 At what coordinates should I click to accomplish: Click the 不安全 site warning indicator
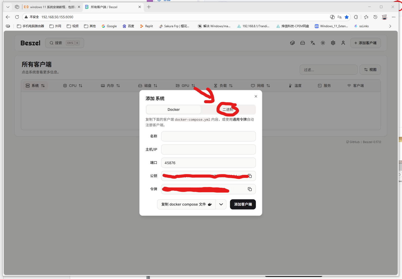pyautogui.click(x=32, y=17)
